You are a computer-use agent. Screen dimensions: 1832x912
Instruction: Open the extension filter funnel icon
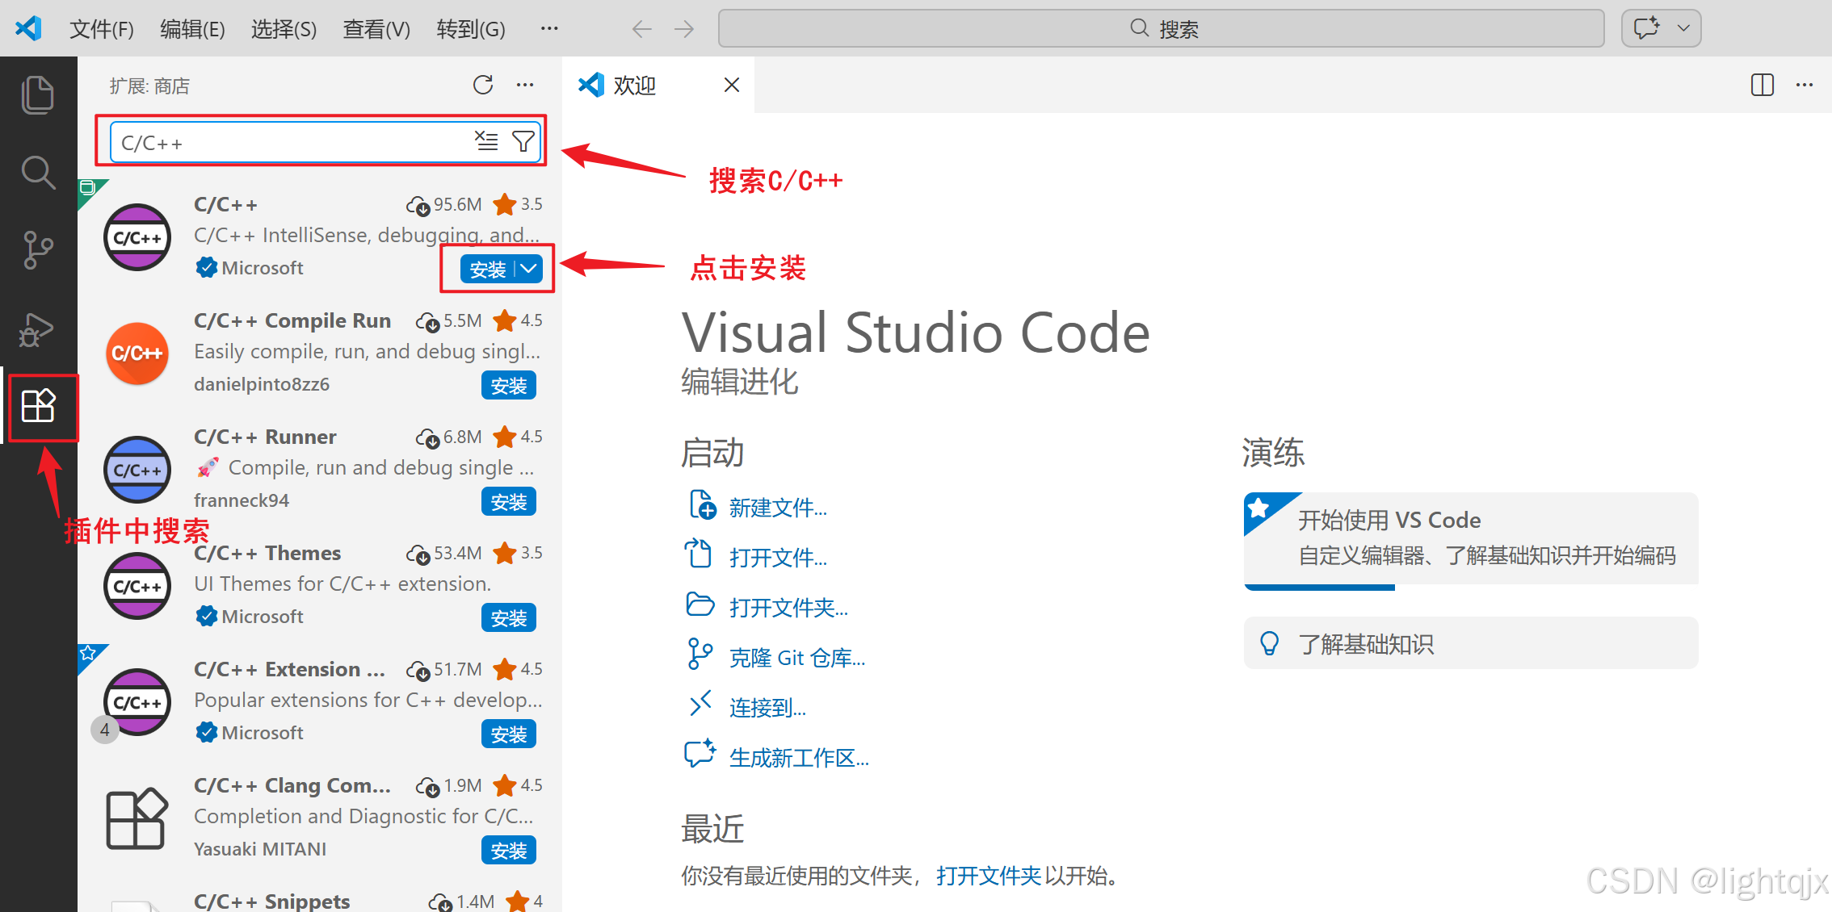523,141
